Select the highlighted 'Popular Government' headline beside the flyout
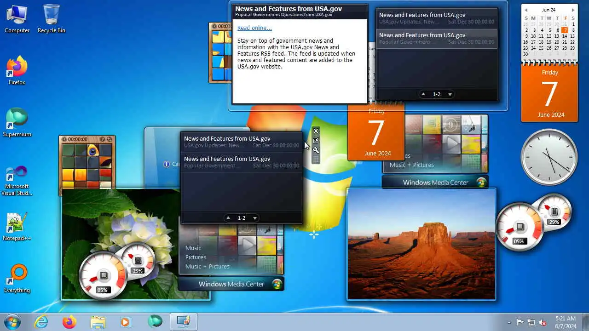Screen dimensions: 589x331 pyautogui.click(x=436, y=39)
